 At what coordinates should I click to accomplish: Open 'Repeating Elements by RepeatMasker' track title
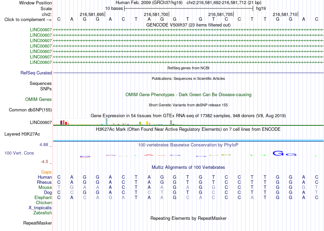tap(188, 218)
